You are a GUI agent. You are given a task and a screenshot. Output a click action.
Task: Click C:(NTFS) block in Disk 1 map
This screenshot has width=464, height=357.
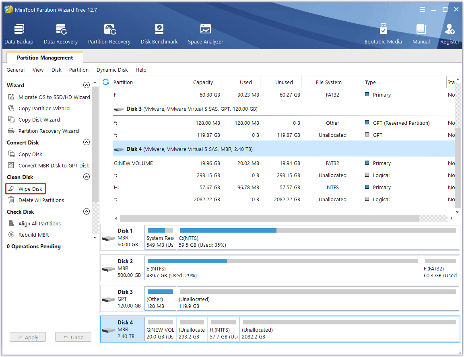318,238
